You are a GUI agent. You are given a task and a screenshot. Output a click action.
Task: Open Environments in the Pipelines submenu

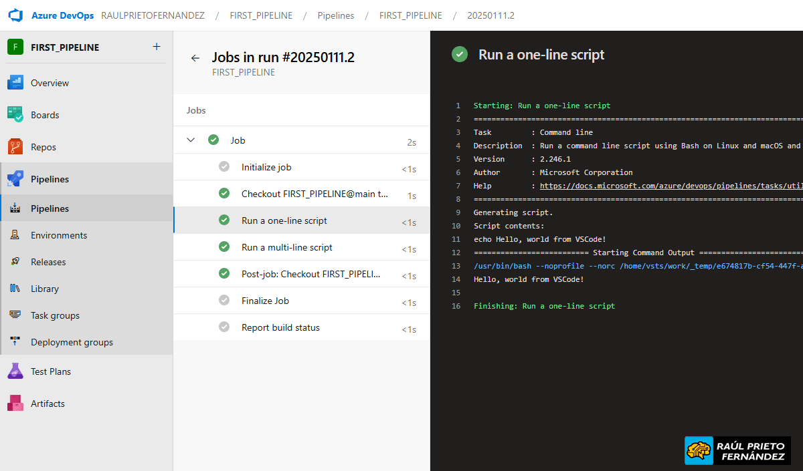tap(59, 235)
